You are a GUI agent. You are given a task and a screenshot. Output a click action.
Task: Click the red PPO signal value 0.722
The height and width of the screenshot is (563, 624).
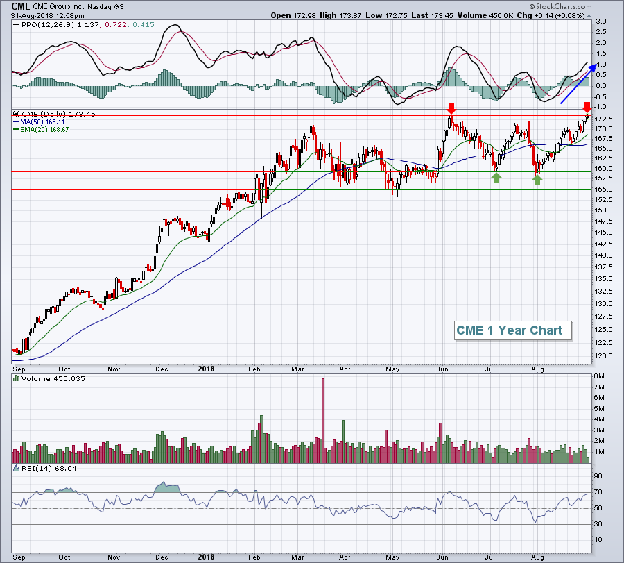pyautogui.click(x=116, y=25)
